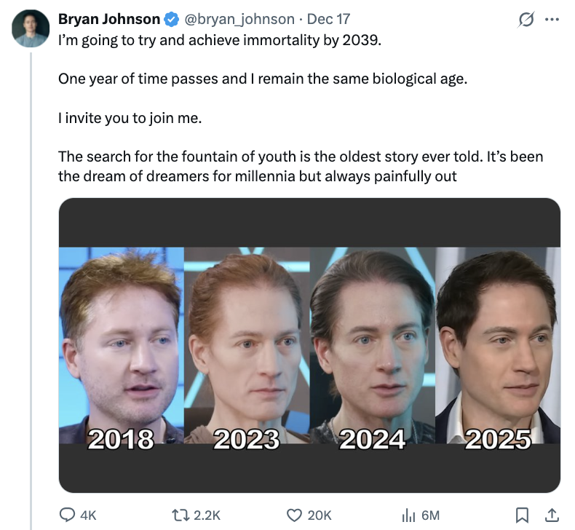Open the Dec 17 timestamp link
Screen dimensions: 575x530
tap(328, 19)
